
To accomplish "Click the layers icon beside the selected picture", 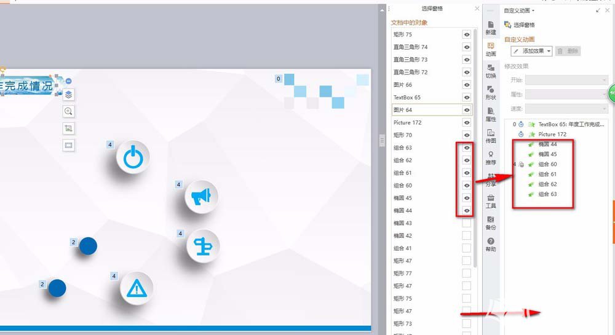I will 68,95.
